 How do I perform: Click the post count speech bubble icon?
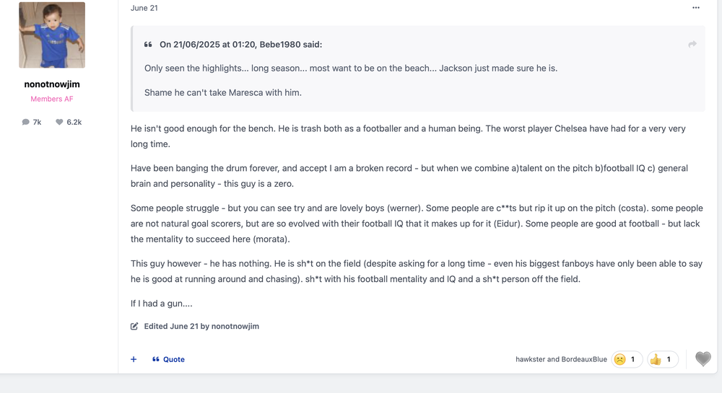tap(25, 122)
